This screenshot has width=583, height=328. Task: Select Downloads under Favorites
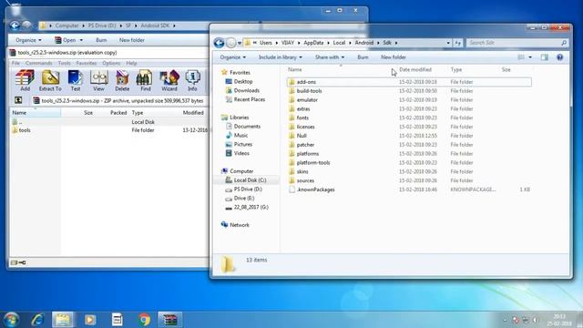click(247, 90)
